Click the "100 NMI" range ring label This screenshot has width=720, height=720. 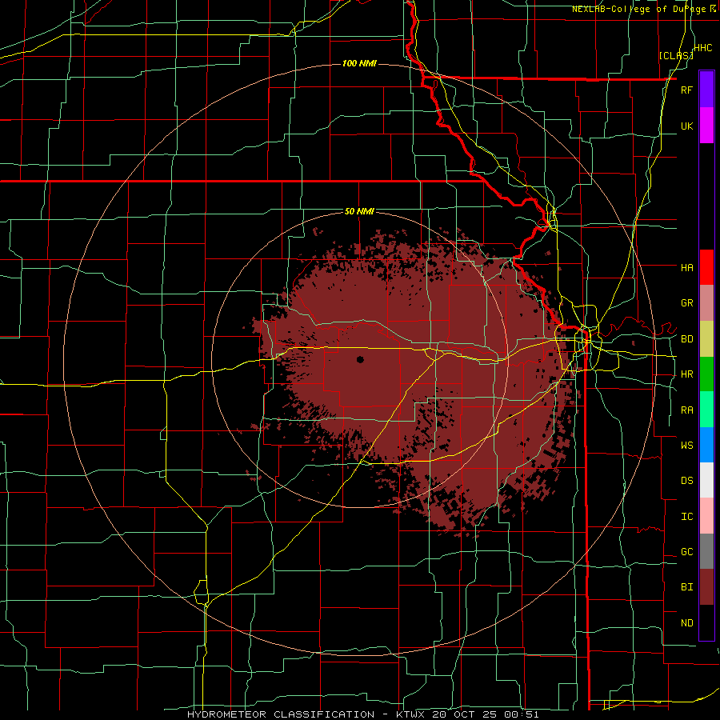click(359, 63)
